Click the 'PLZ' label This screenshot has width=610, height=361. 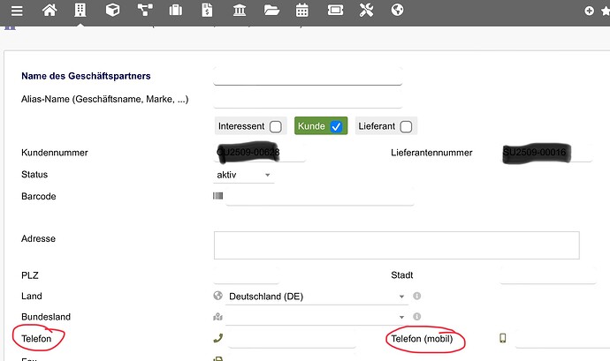[29, 275]
